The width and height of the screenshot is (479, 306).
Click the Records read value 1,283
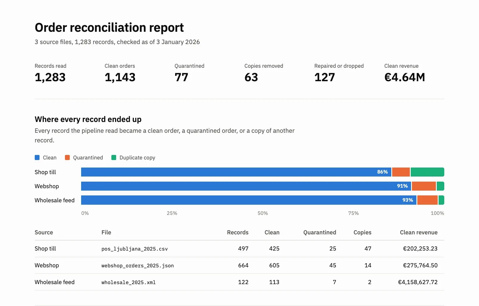coord(50,77)
